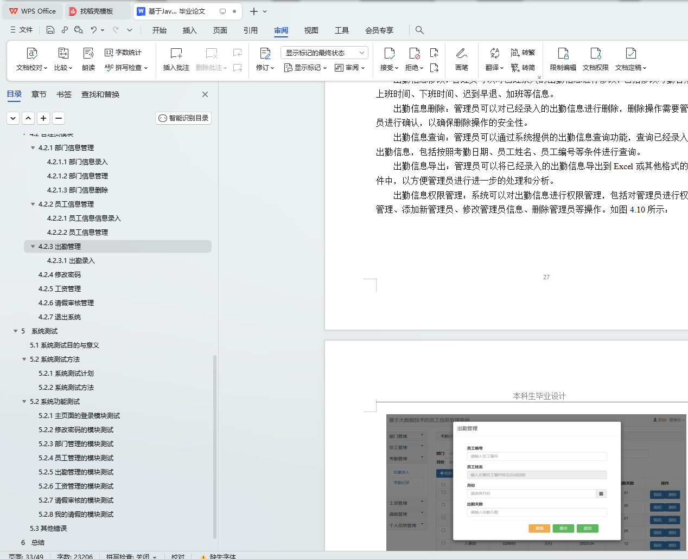
Task: Click the redo arrow icon
Action: 116,30
